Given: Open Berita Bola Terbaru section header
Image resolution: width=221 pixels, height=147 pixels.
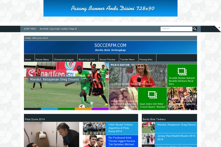Looking at the screenshot, I should pyautogui.click(x=154, y=119).
